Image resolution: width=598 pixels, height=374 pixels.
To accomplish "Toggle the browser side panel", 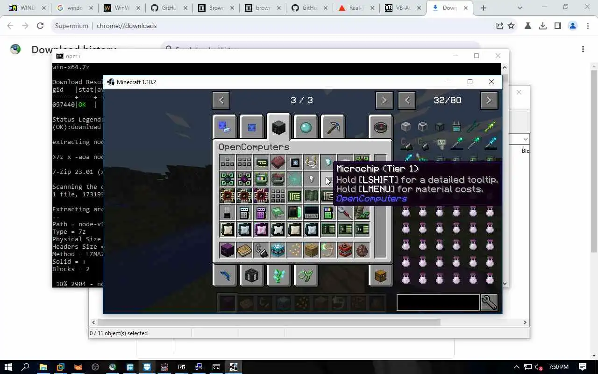I will click(x=558, y=26).
